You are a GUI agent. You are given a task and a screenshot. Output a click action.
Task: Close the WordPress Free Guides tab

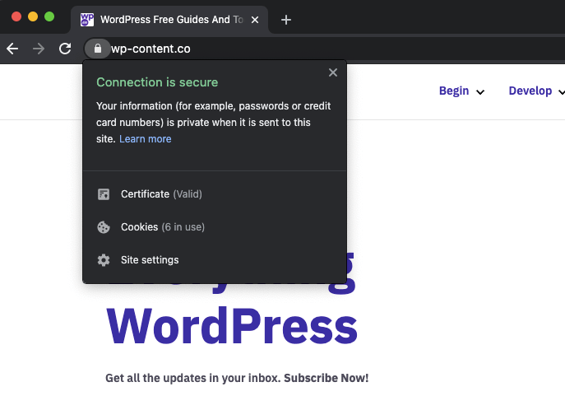(255, 20)
